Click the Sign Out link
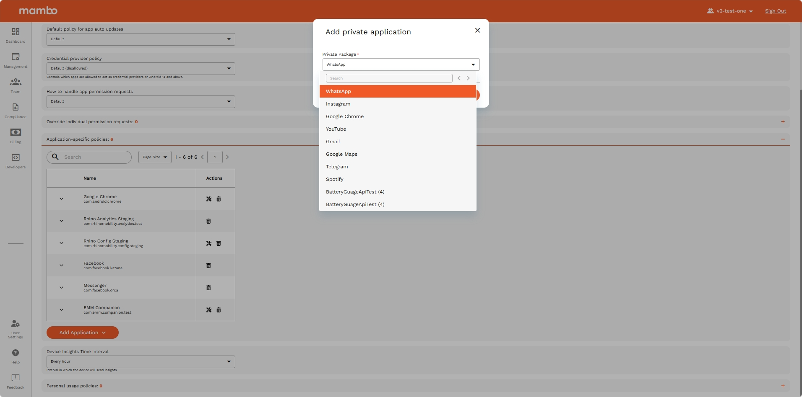The height and width of the screenshot is (397, 802). [x=776, y=11]
